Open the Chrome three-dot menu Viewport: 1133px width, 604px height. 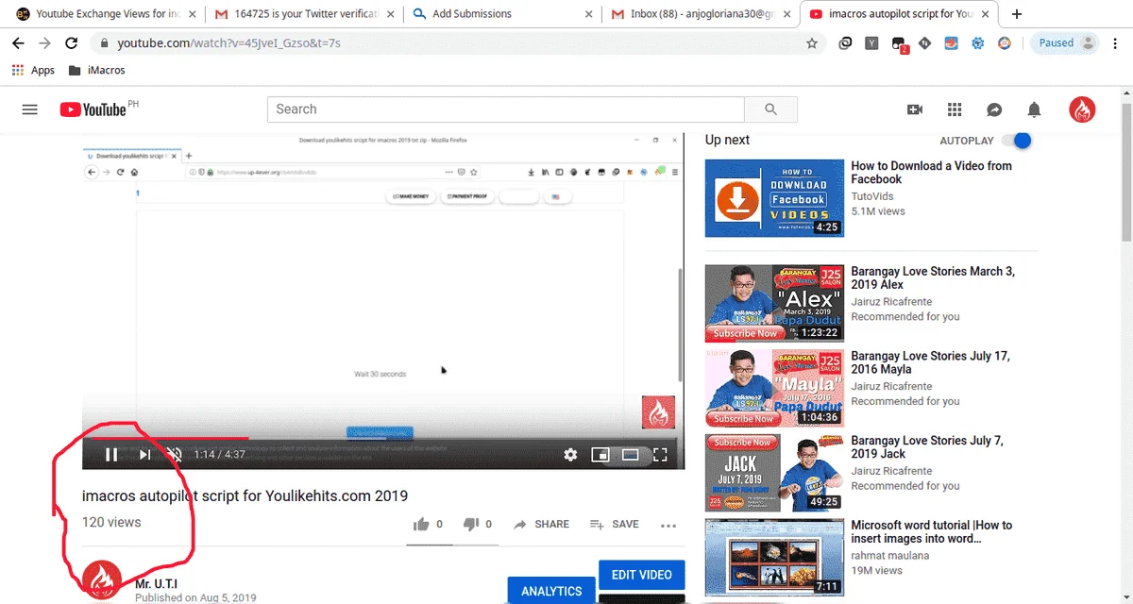click(x=1116, y=42)
